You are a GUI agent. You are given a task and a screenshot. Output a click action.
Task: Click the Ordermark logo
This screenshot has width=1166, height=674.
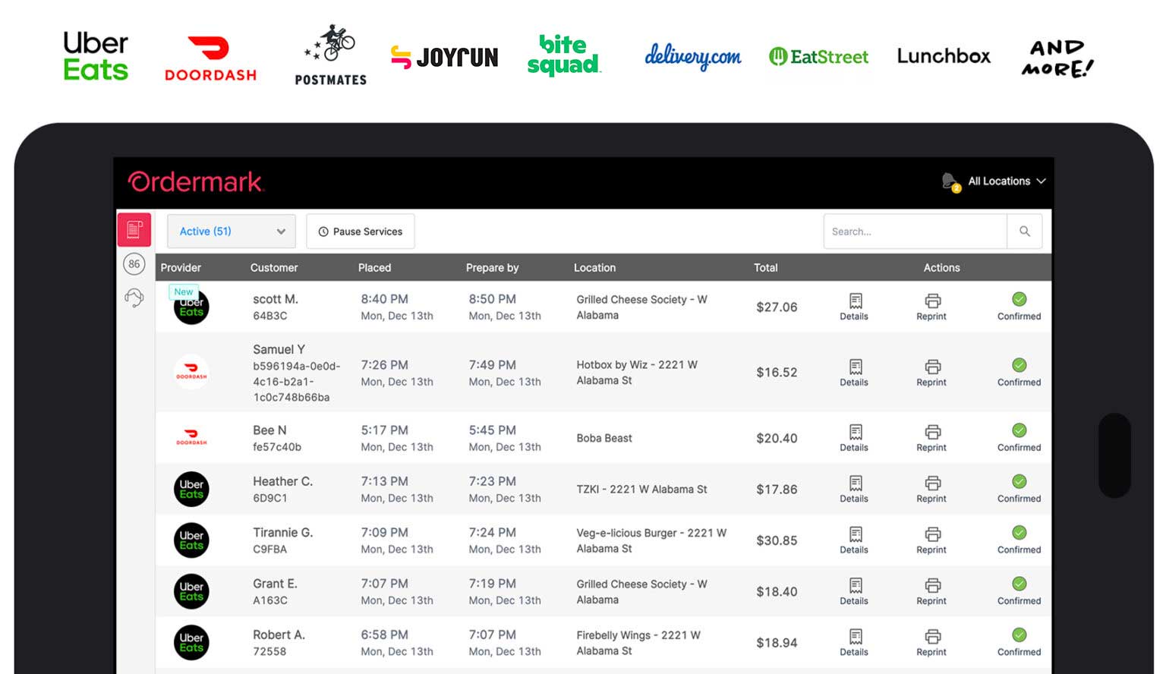click(196, 182)
